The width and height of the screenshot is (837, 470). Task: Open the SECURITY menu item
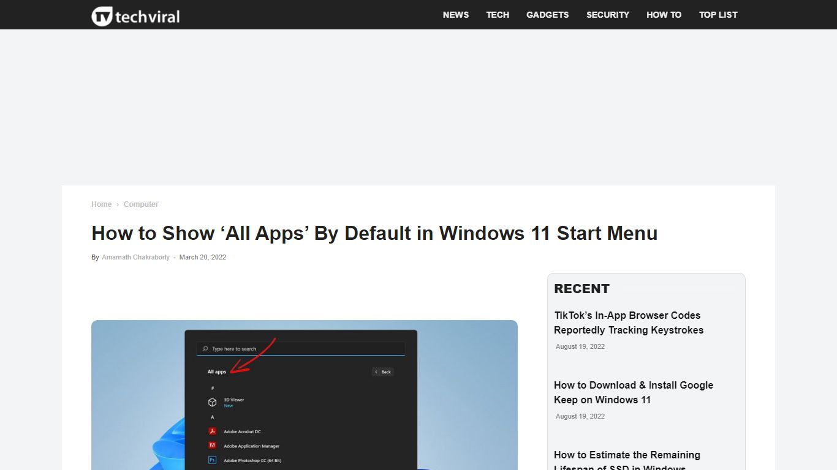click(608, 15)
